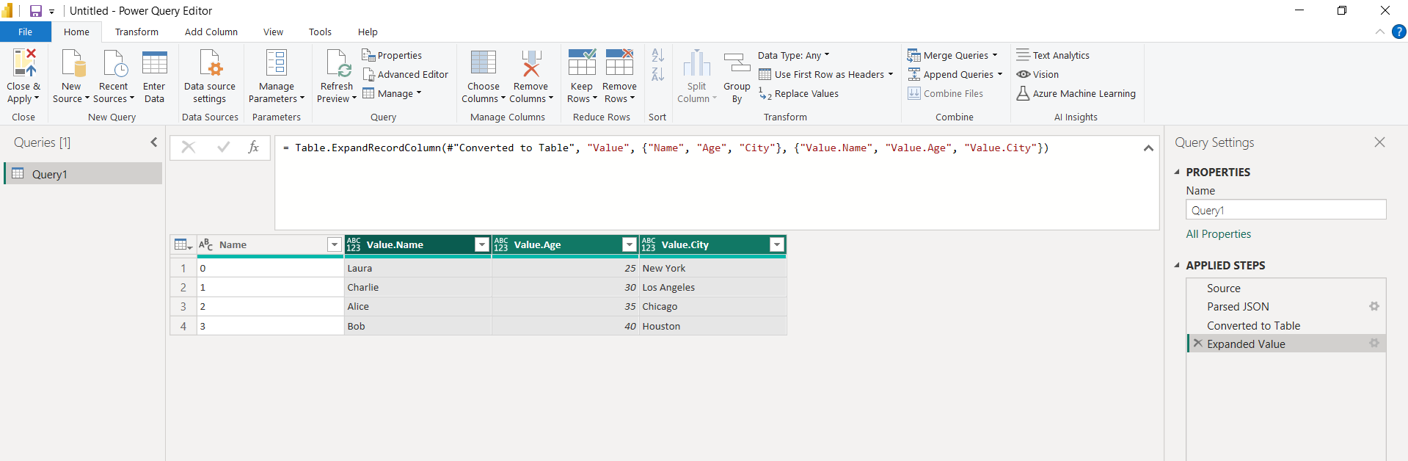Screen dimensions: 1408x461
Task: Click Replace Values
Action: click(798, 93)
